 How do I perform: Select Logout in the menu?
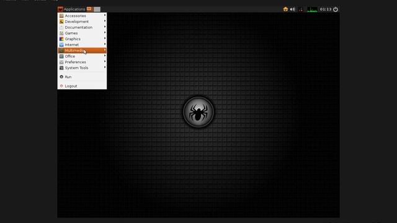pos(82,86)
